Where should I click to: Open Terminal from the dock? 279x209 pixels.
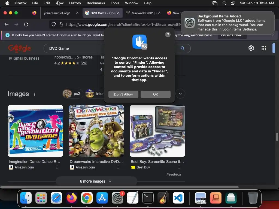point(148,198)
